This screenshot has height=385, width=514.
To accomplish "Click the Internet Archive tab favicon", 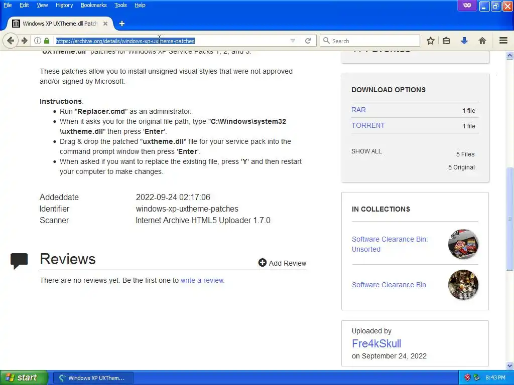I will pyautogui.click(x=16, y=24).
